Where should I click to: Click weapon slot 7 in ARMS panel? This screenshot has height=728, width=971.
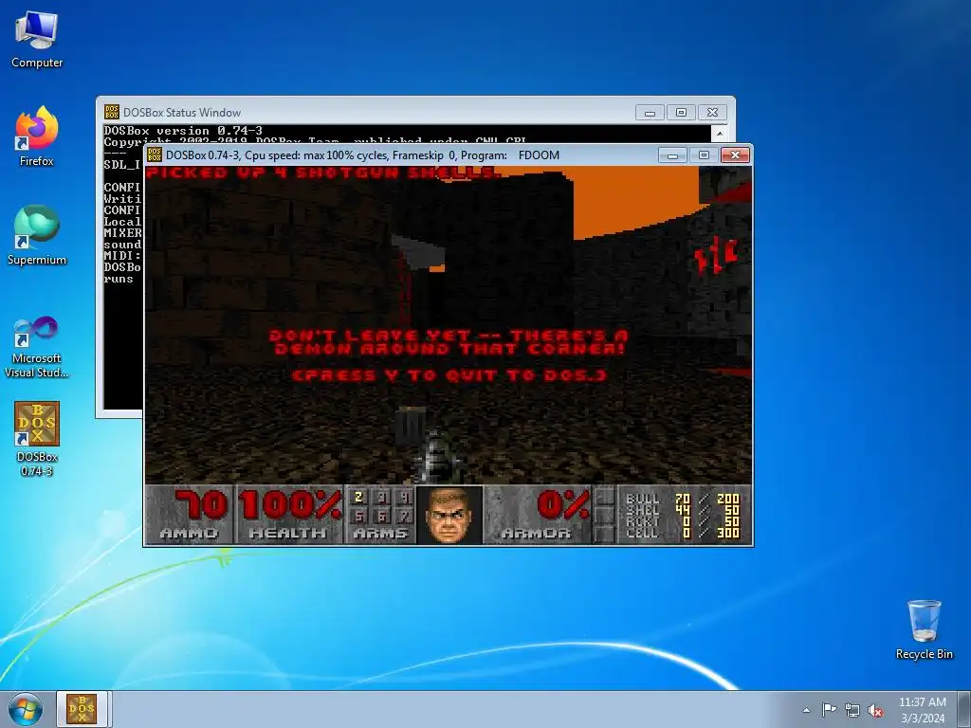[405, 516]
